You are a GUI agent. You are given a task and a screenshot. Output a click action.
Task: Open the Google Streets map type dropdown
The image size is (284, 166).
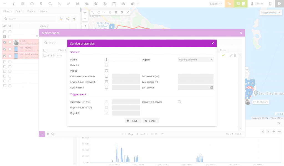(271, 12)
